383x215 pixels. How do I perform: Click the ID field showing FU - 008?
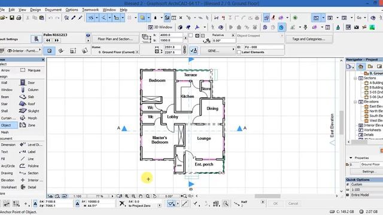tap(264, 47)
